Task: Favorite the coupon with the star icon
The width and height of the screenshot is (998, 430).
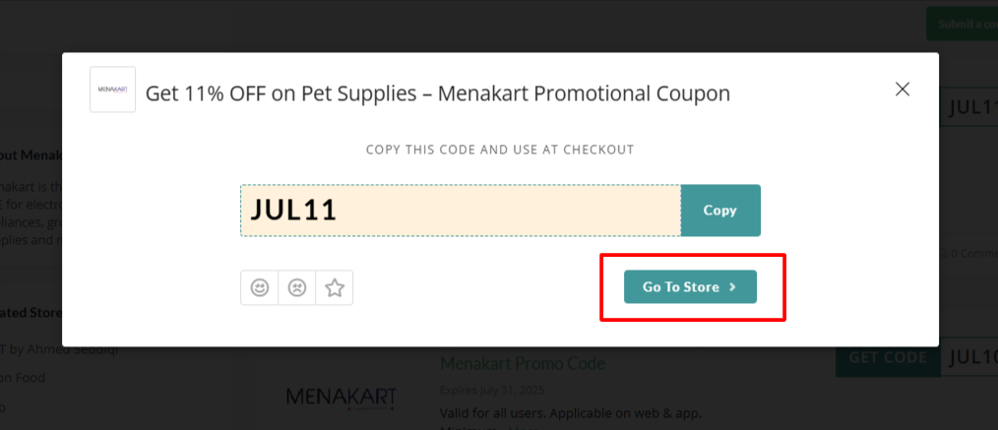Action: point(335,287)
